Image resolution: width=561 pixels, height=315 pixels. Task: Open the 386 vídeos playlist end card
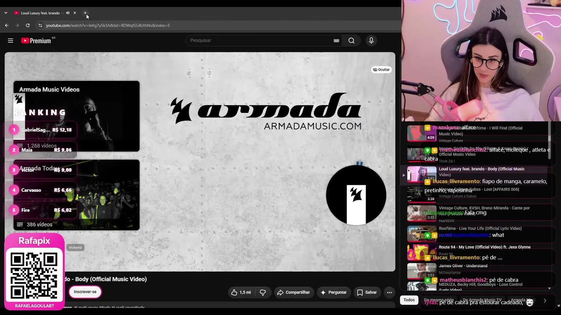tap(76, 195)
